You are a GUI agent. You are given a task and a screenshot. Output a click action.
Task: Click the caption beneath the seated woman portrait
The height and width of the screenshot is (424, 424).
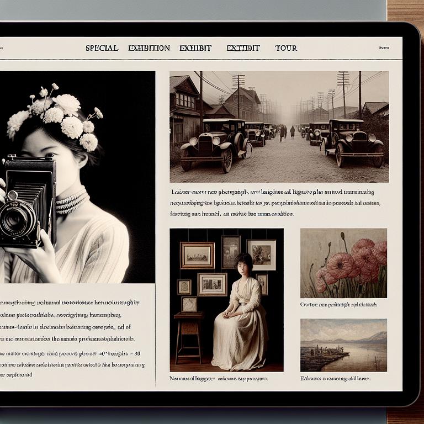tap(219, 379)
